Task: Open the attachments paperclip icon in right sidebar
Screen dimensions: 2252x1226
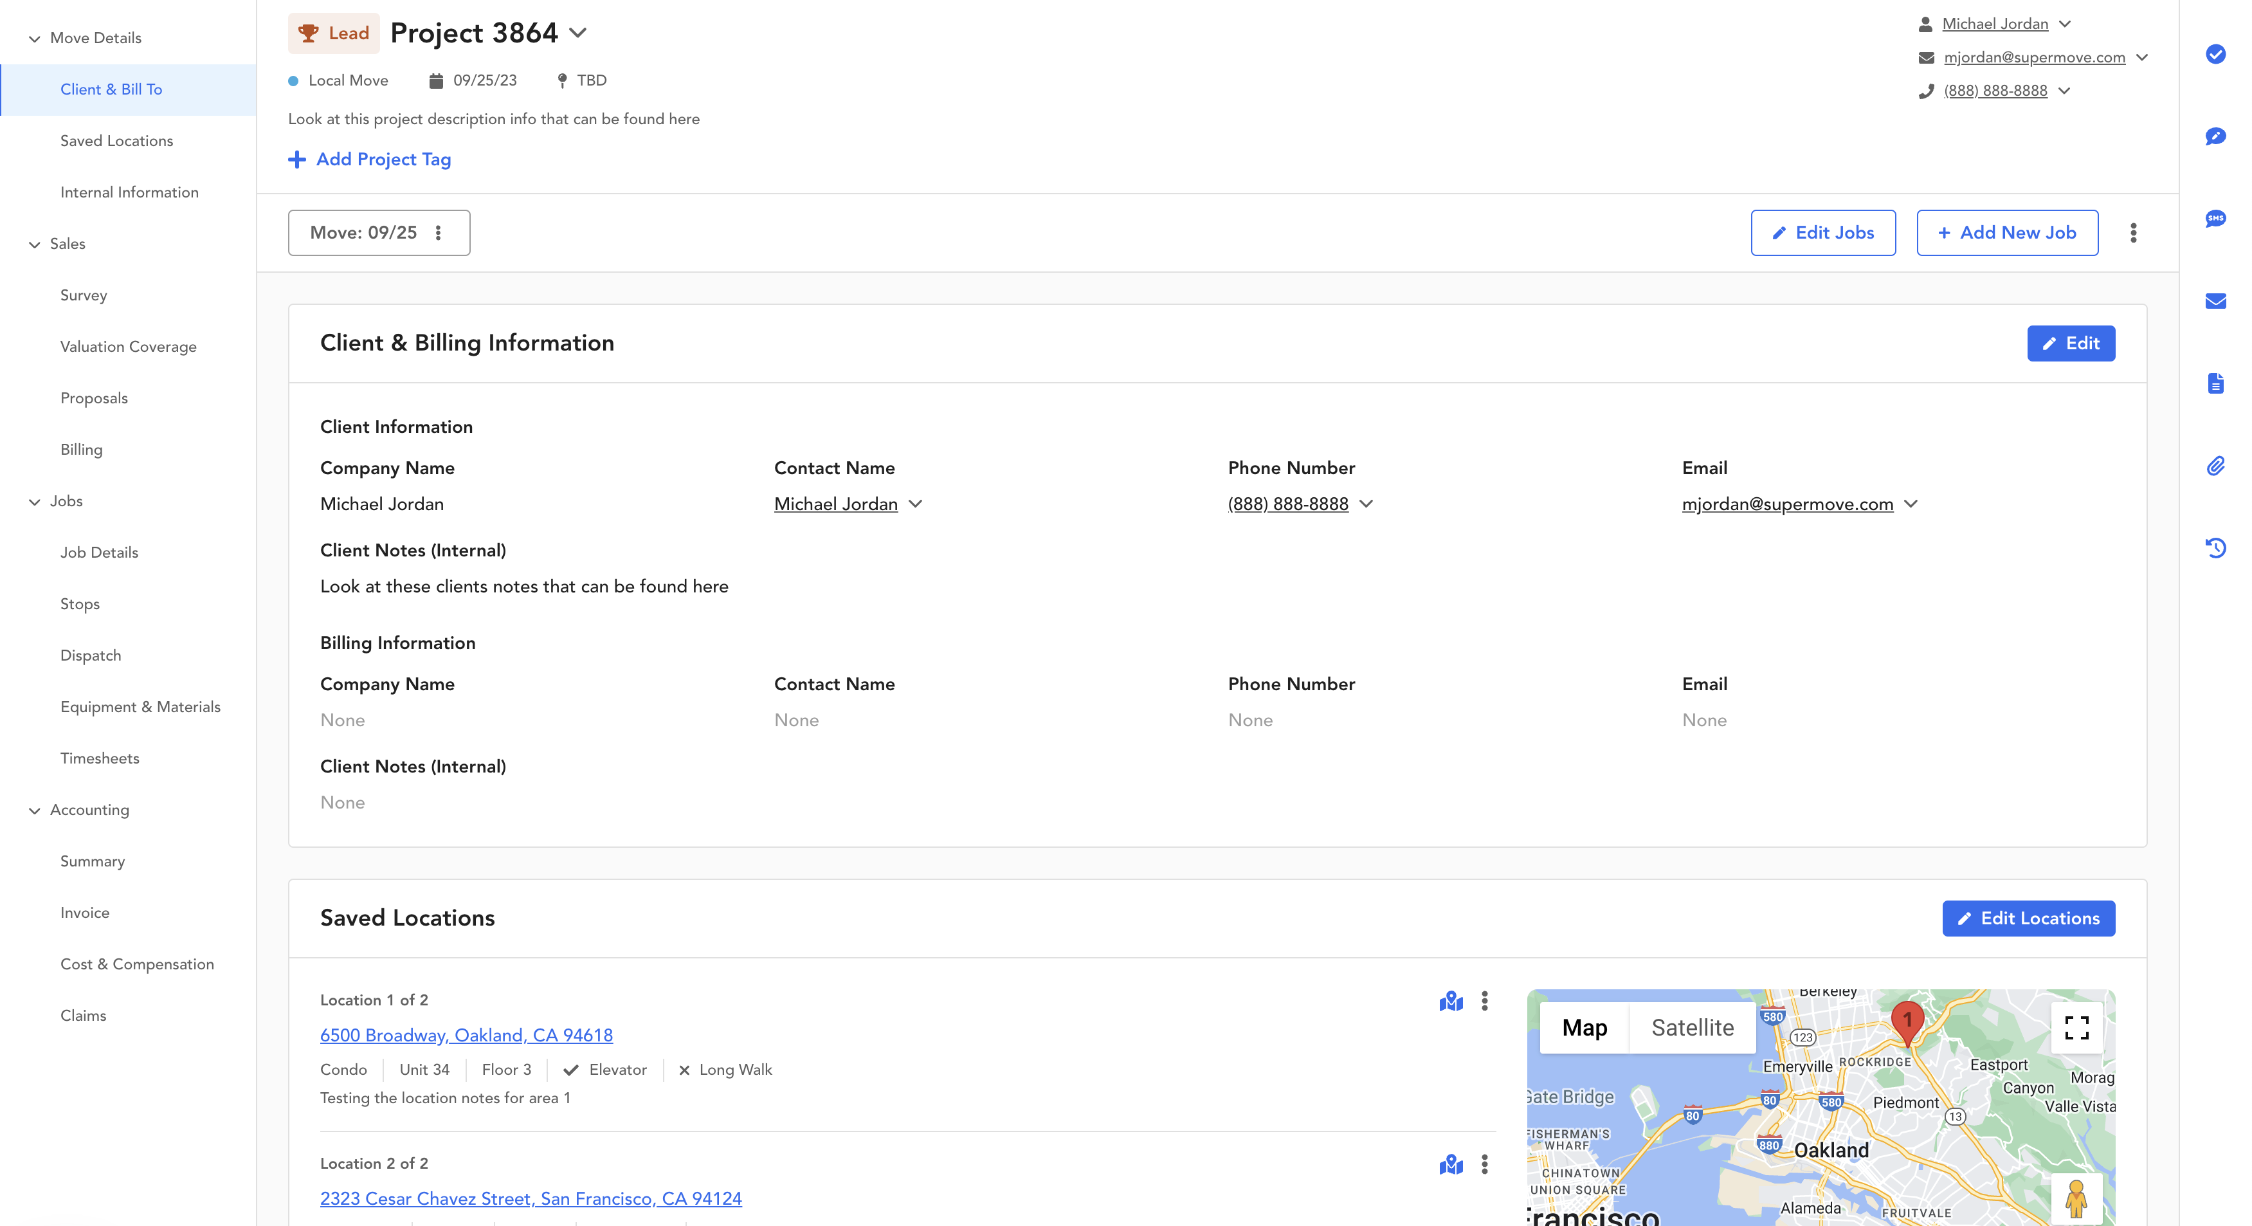Action: point(2215,466)
